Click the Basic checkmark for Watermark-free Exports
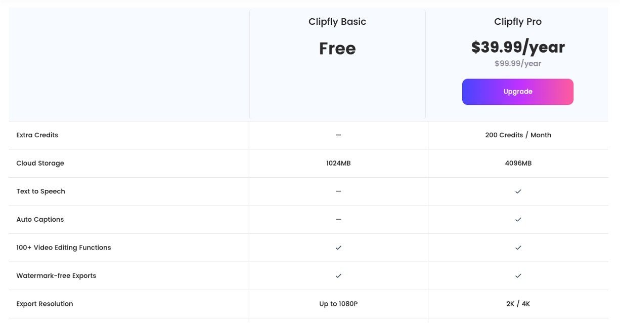The image size is (620, 323). coord(338,276)
